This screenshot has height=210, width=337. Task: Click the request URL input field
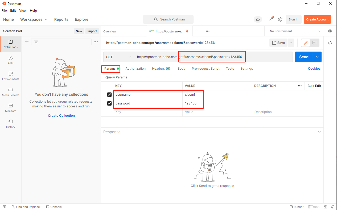[213, 57]
